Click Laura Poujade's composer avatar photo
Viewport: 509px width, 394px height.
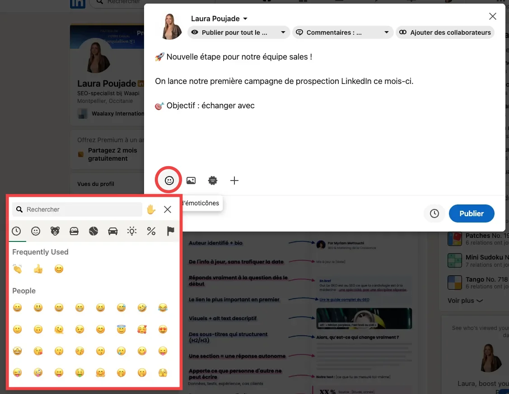[171, 27]
